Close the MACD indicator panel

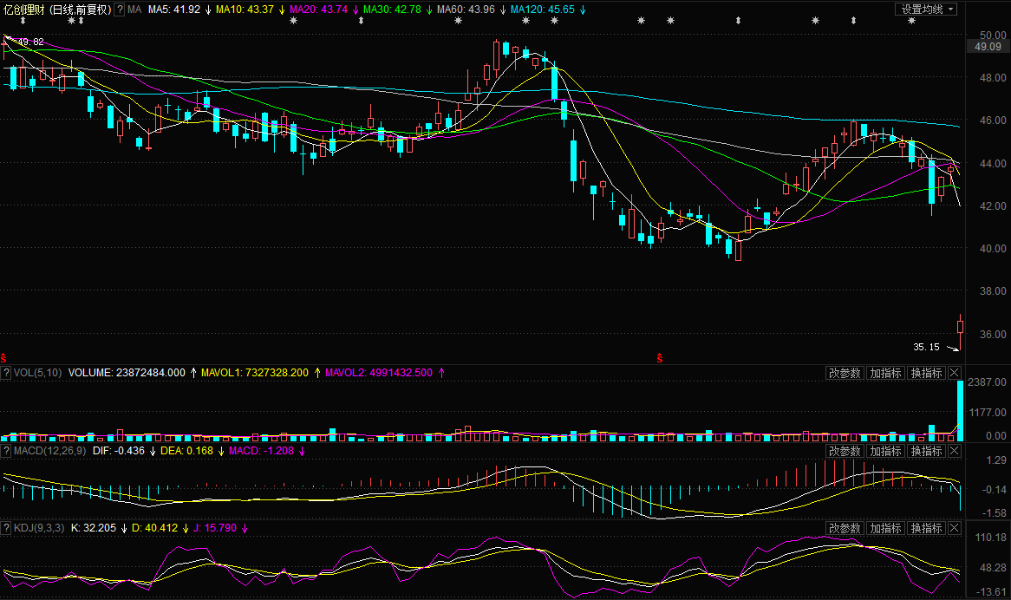point(955,451)
